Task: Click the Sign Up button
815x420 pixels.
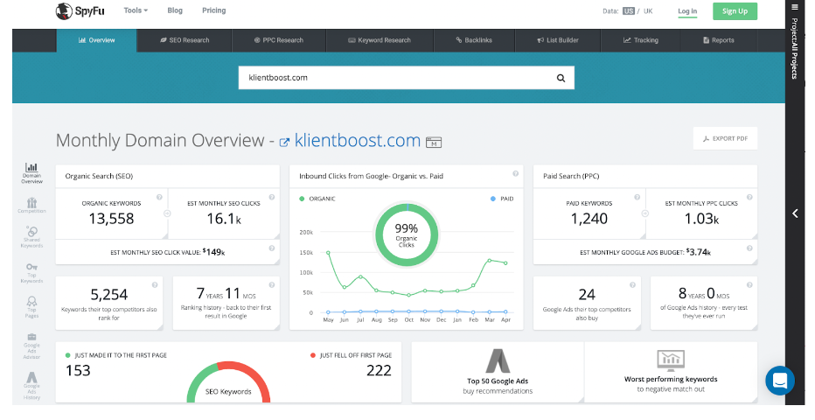Action: click(735, 11)
